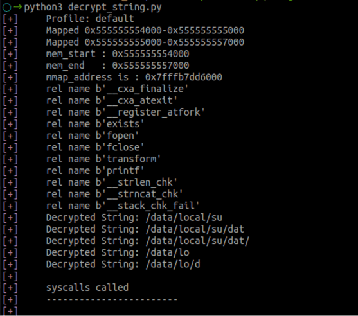Click the __register_atfork rel name

pyautogui.click(x=150, y=112)
